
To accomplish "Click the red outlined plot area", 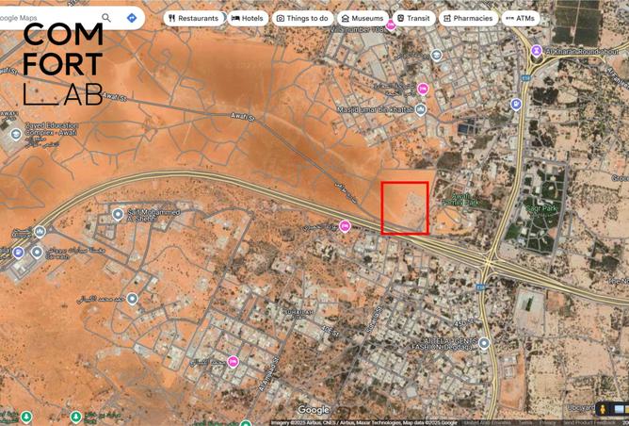I will [405, 208].
